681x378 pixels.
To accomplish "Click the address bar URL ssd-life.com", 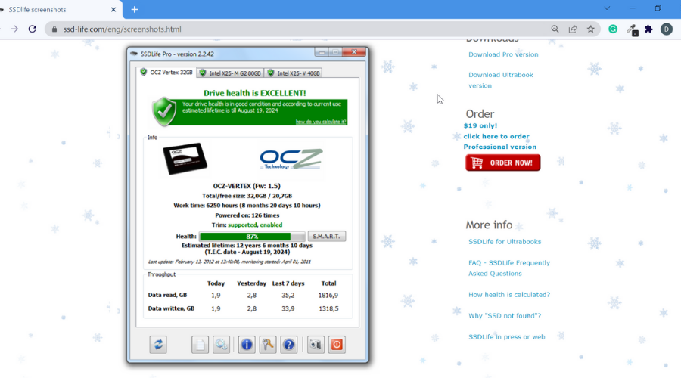I will coord(122,29).
